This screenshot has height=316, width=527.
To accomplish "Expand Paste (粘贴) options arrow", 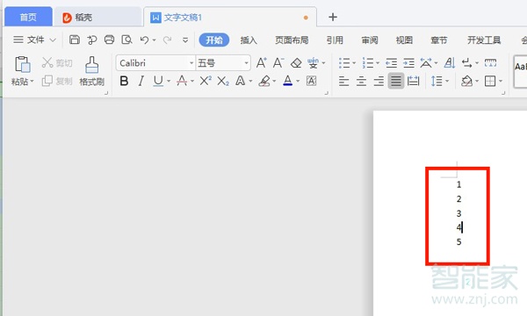I will [32, 82].
